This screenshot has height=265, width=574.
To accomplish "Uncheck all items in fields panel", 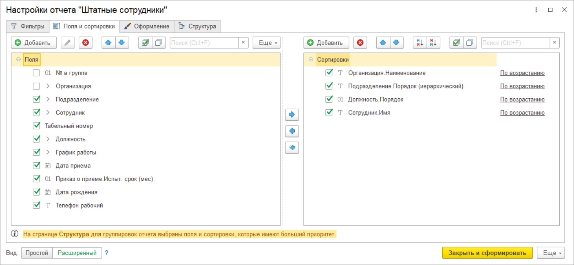I will coord(159,43).
